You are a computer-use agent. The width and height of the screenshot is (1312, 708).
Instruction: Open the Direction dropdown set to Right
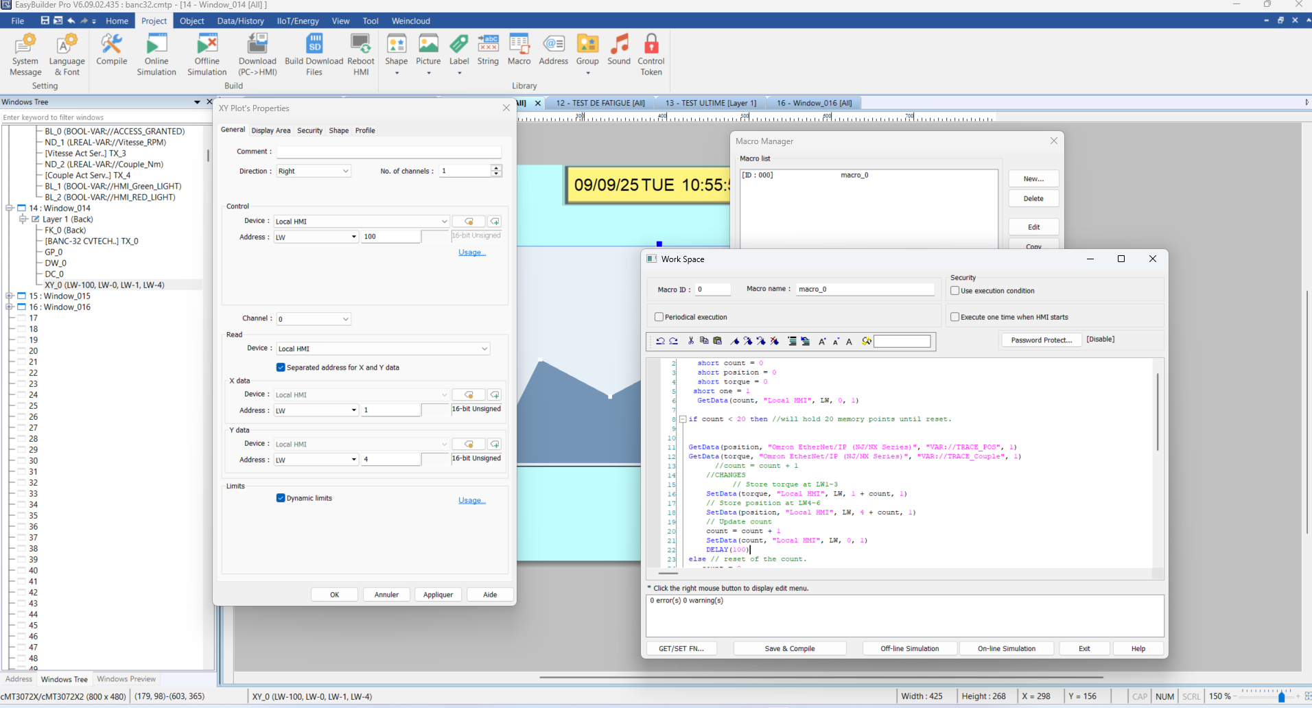click(314, 171)
